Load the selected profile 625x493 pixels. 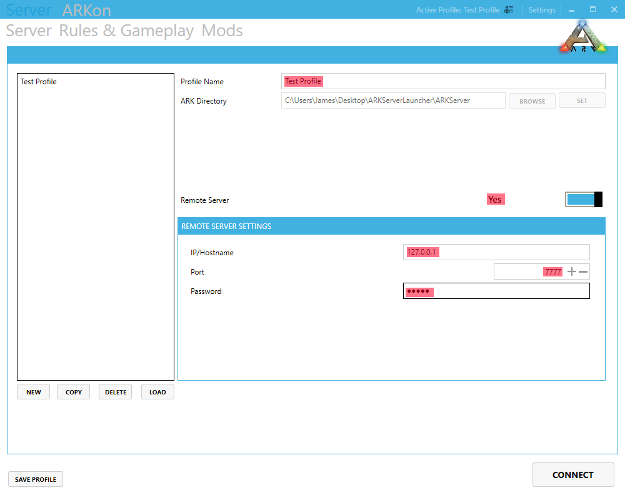(x=157, y=391)
